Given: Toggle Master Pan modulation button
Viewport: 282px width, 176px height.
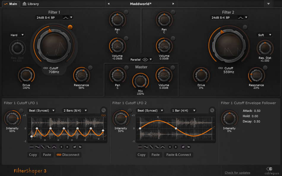Looking at the screenshot, I should pyautogui.click(x=127, y=67).
